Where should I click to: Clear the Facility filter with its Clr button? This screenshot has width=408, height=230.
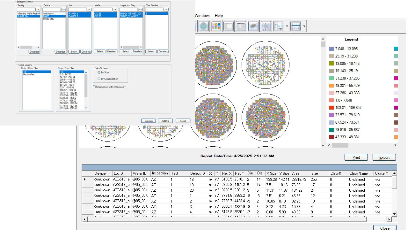click(38, 10)
